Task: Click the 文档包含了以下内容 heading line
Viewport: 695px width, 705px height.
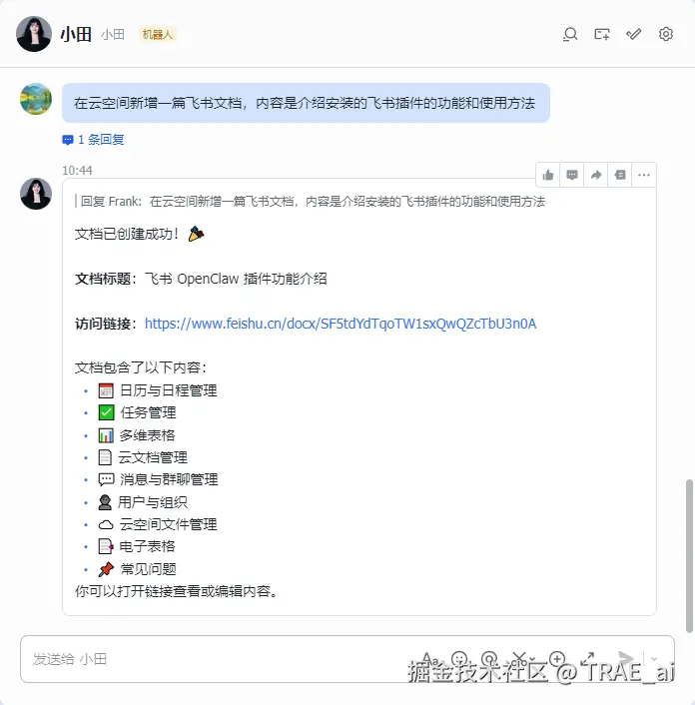Action: click(141, 367)
